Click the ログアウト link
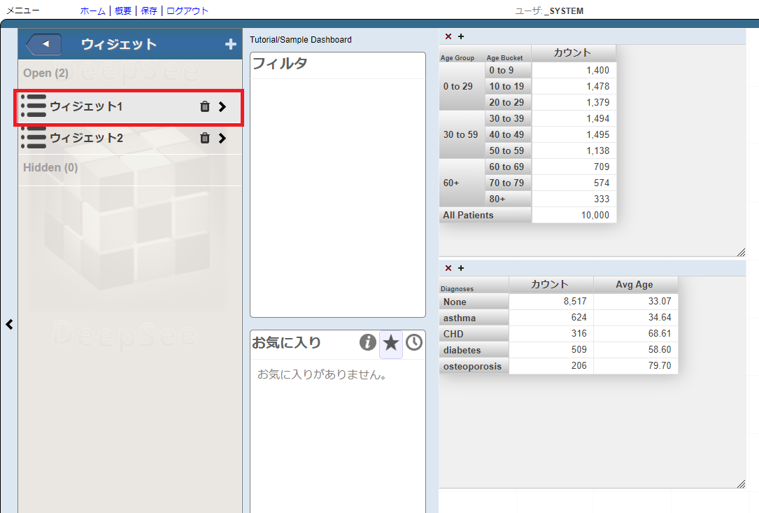The image size is (759, 513). (187, 10)
